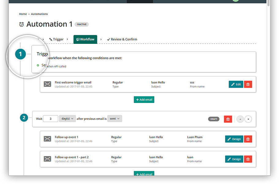Open the Follow up event 1 - part 2 title
The image size is (279, 184).
72,157
